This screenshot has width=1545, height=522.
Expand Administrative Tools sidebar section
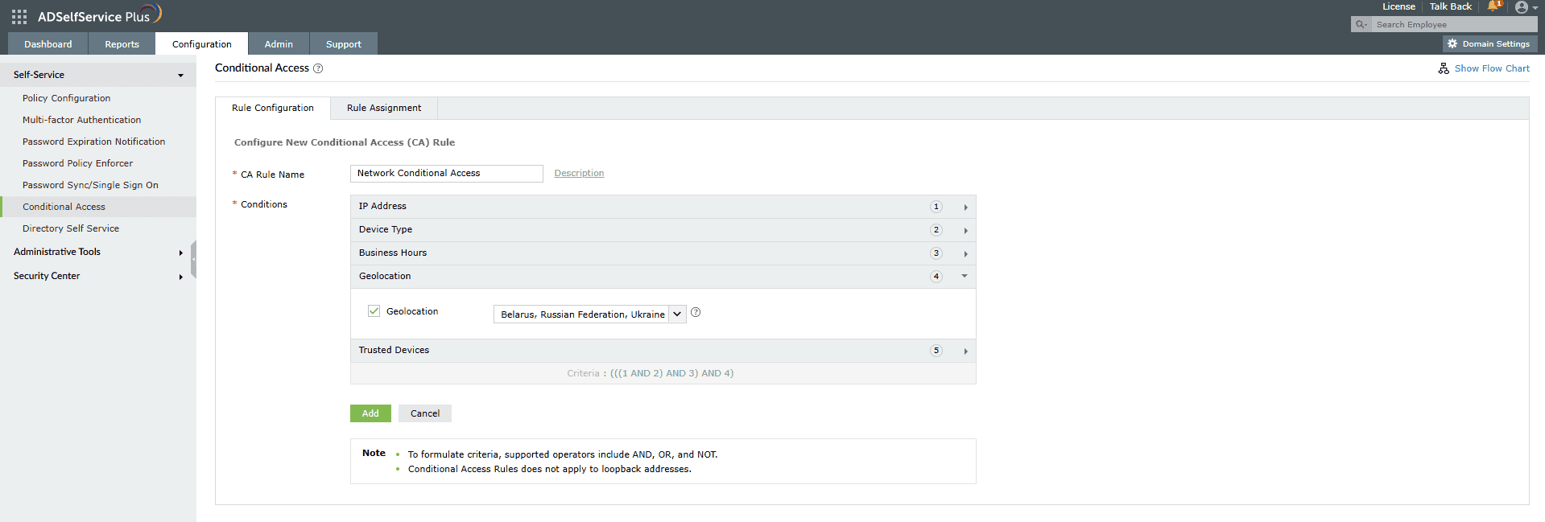pos(180,253)
